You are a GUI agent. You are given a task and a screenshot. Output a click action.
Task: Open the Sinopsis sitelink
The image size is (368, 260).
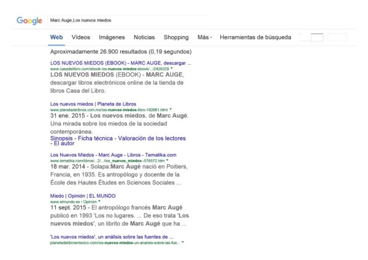click(x=61, y=138)
